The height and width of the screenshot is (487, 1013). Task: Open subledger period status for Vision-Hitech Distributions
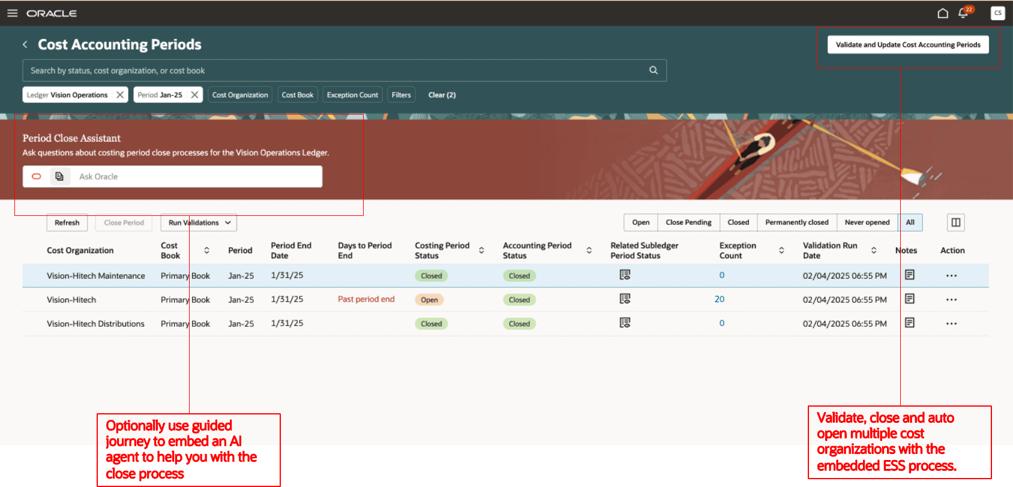point(625,323)
